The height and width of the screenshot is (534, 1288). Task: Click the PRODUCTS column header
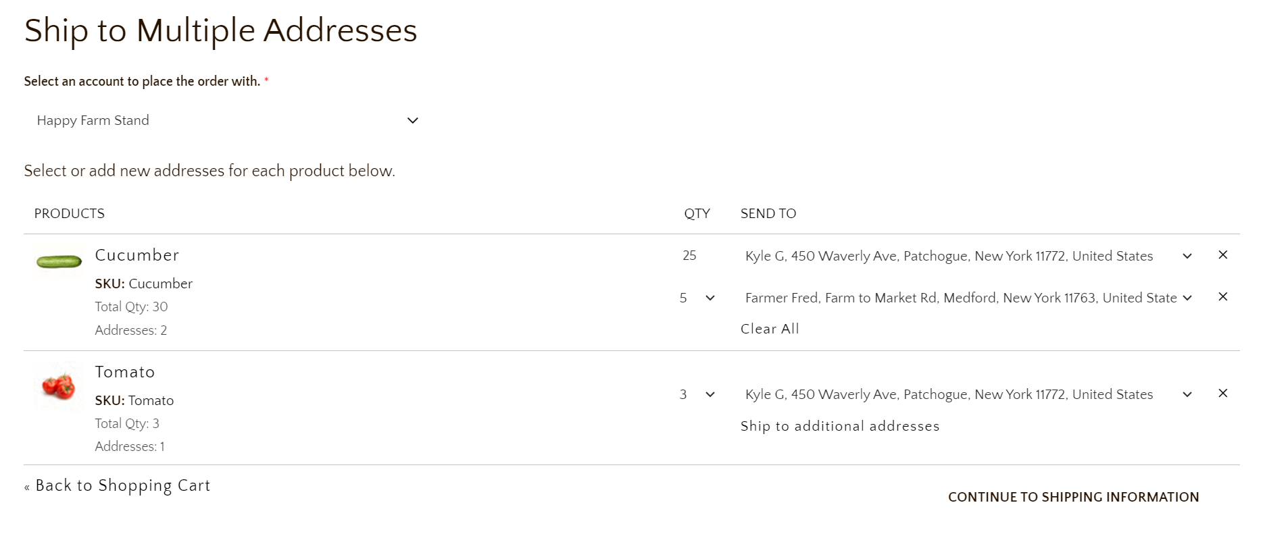pos(70,214)
